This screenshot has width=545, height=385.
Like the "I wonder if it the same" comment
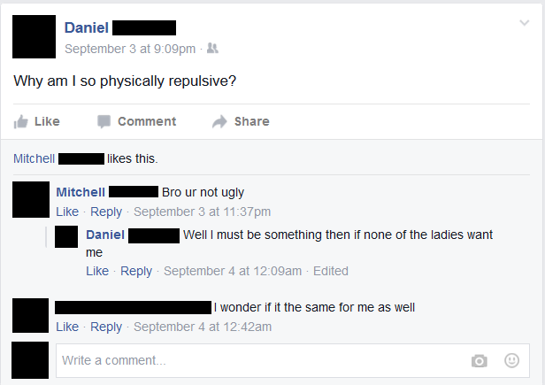tap(67, 327)
